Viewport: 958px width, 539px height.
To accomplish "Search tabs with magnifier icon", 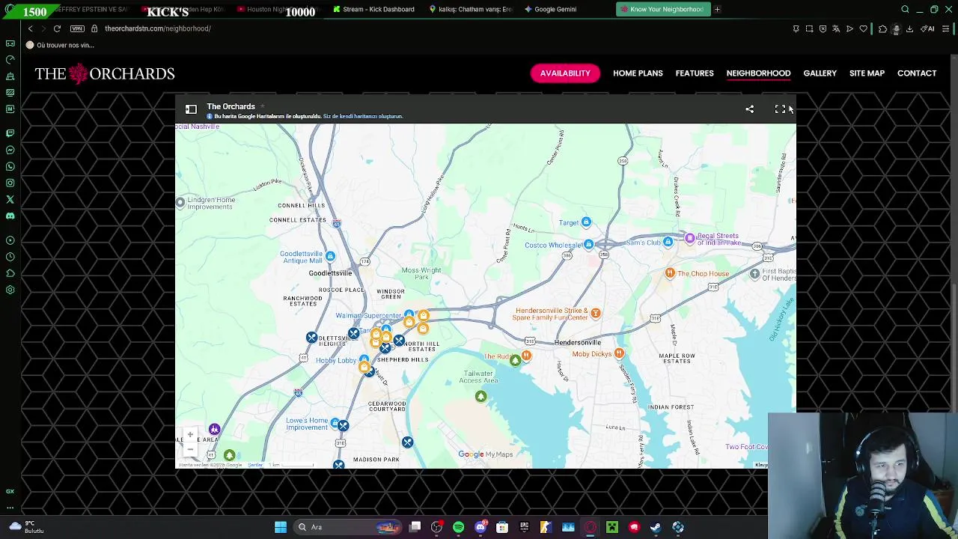I will 905,9.
